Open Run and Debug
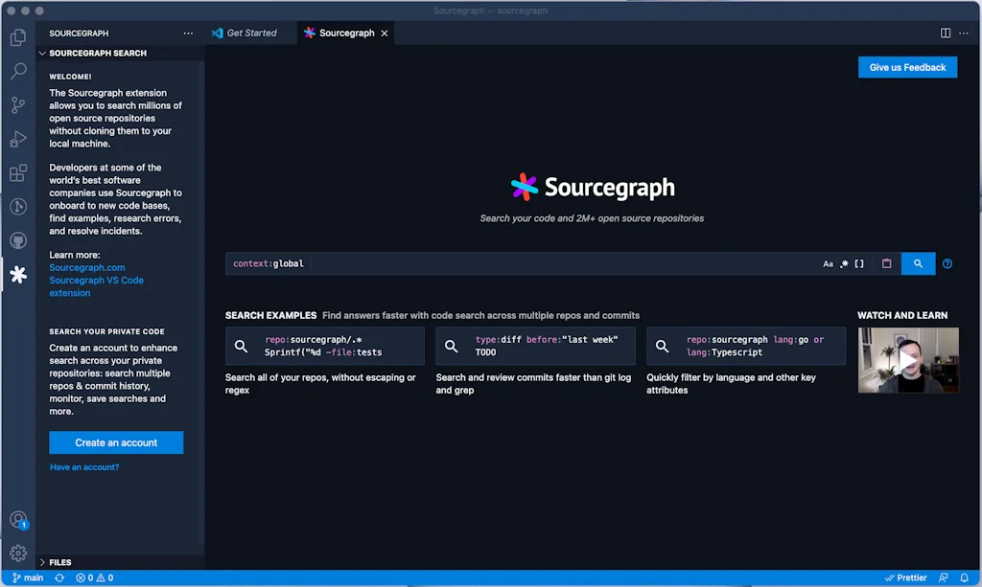982x587 pixels. point(17,139)
